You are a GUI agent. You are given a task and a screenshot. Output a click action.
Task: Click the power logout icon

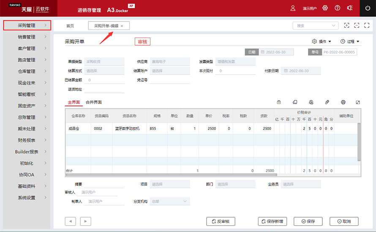tap(368, 8)
